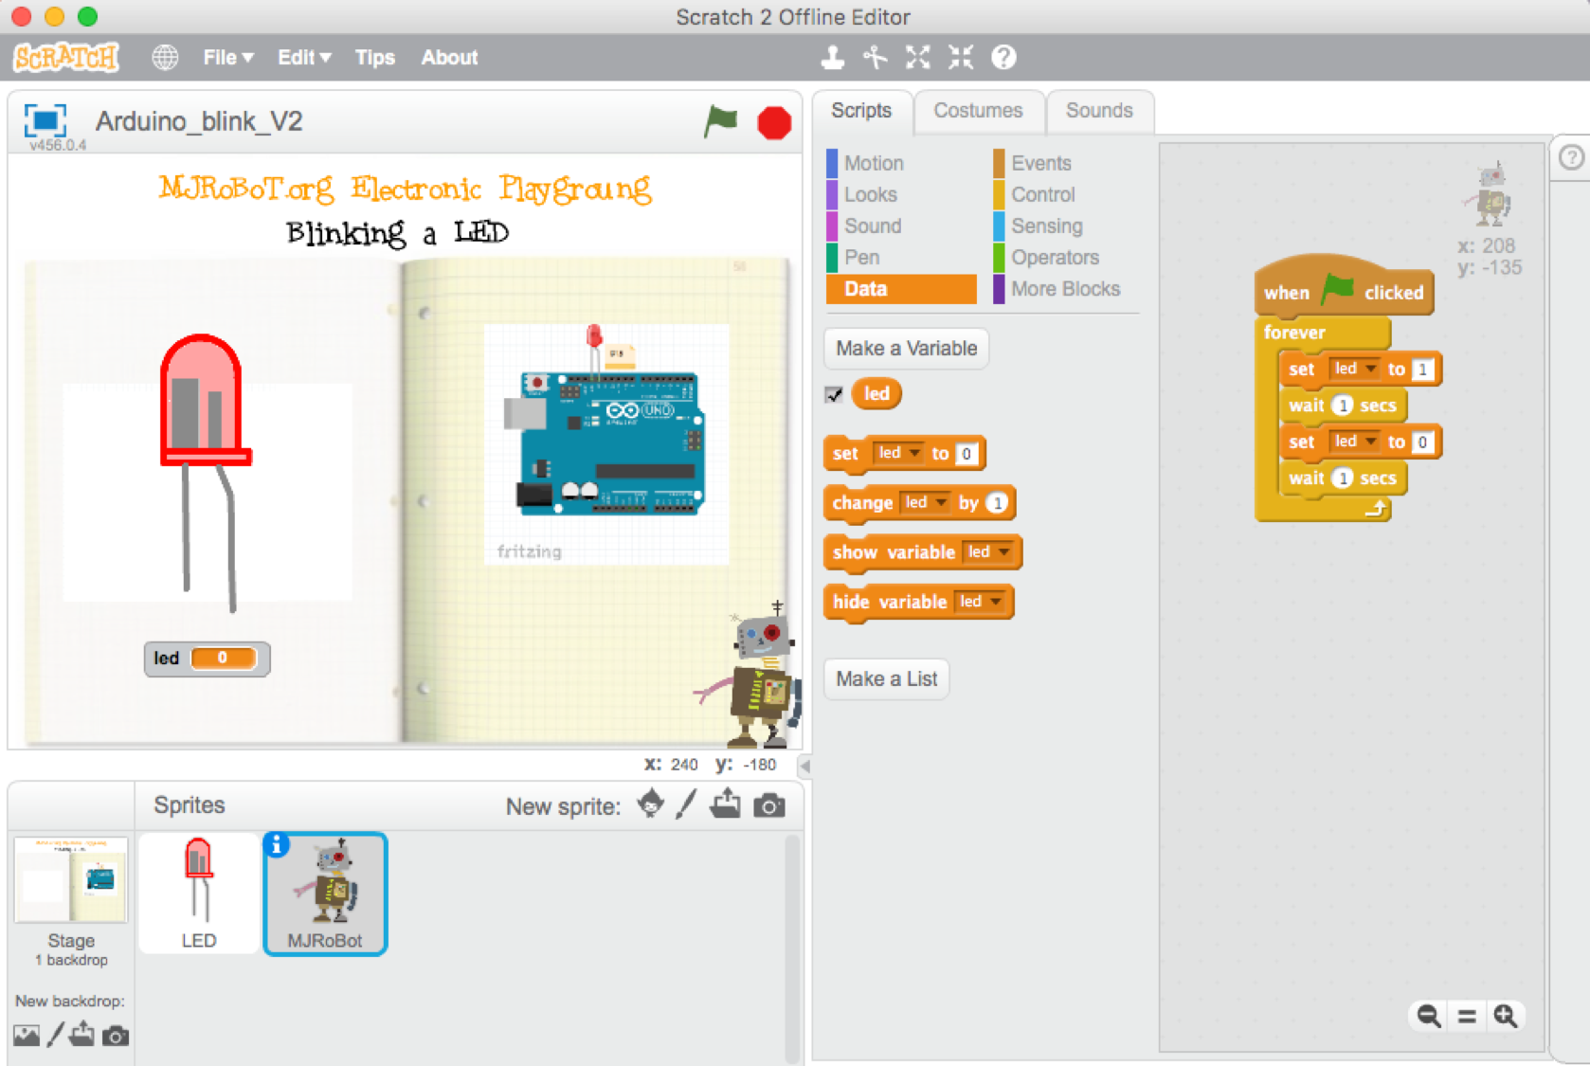Collapse the stage with small arrow
The width and height of the screenshot is (1590, 1066).
pyautogui.click(x=804, y=766)
